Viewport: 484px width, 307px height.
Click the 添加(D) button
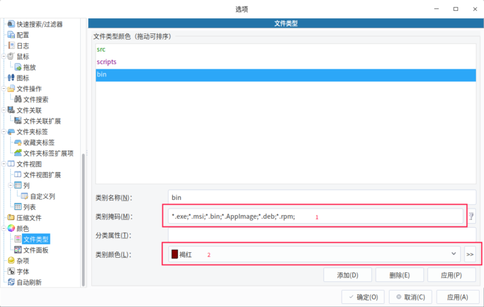347,275
